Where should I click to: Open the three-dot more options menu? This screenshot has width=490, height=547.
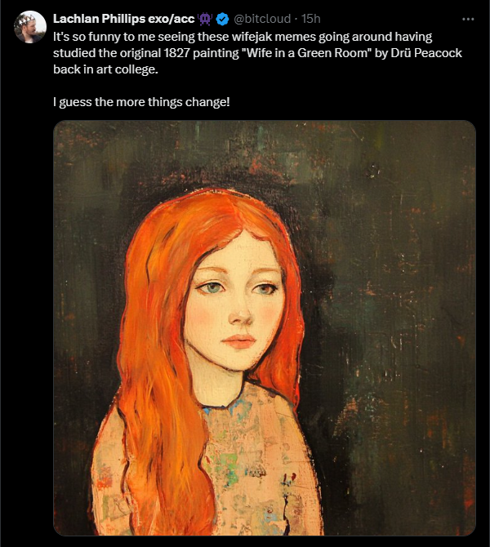[468, 19]
